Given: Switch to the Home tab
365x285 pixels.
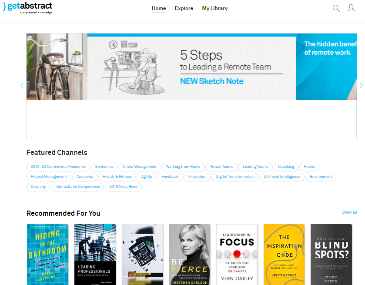Looking at the screenshot, I should (x=159, y=8).
